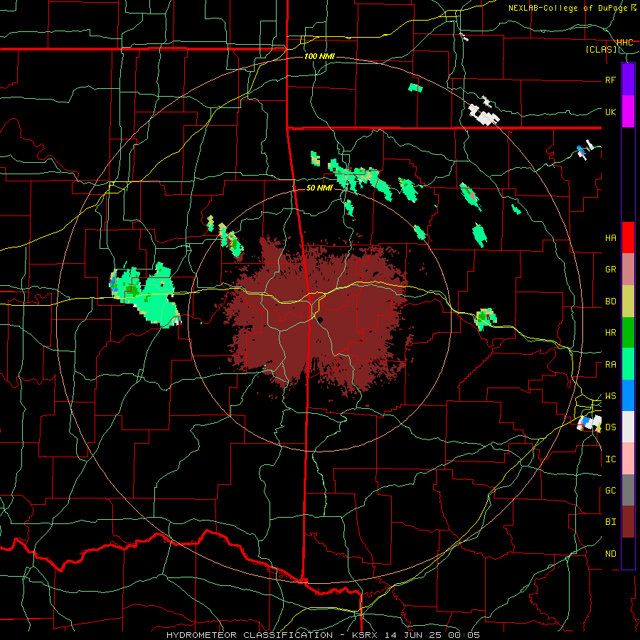Click the UK magenta legend swatch
The width and height of the screenshot is (640, 640).
point(628,112)
